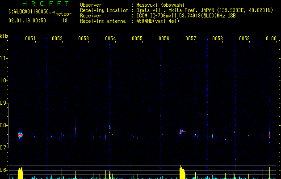Image resolution: width=281 pixels, height=179 pixels.
Task: Click the 1.0 kHz frequency label
Action: (4, 81)
